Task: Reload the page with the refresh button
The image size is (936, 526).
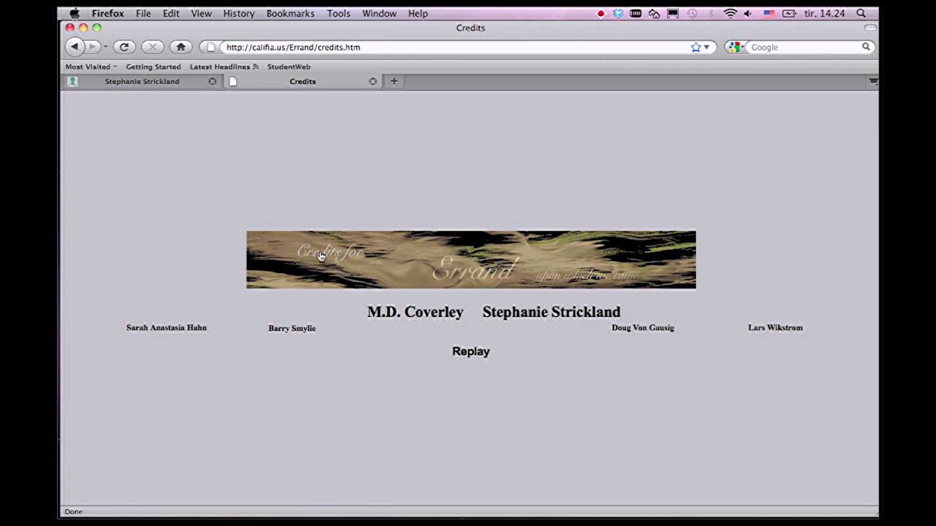Action: click(x=124, y=47)
